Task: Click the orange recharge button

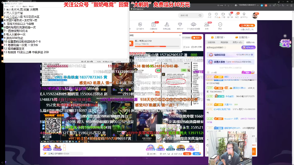Action: coord(187,154)
